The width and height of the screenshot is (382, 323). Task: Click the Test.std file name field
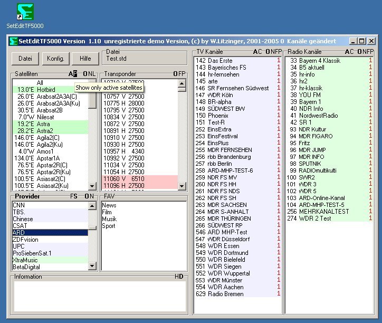(x=144, y=59)
